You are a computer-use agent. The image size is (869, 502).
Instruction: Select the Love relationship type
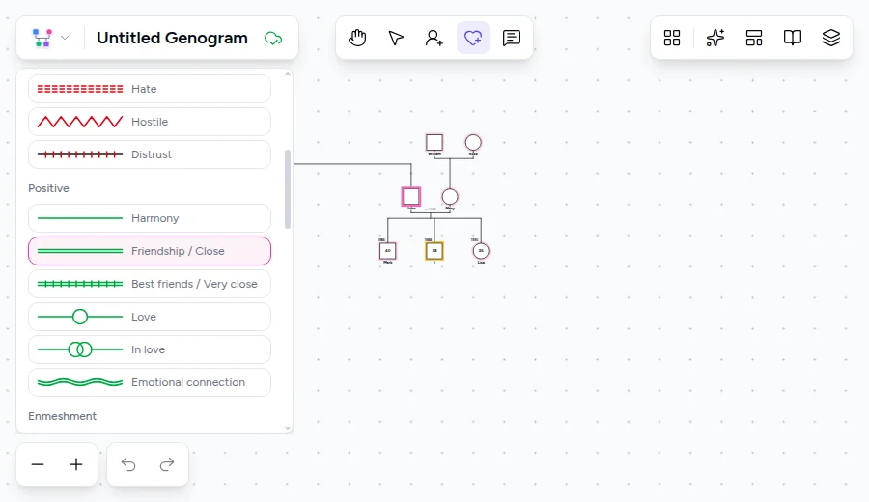tap(150, 317)
